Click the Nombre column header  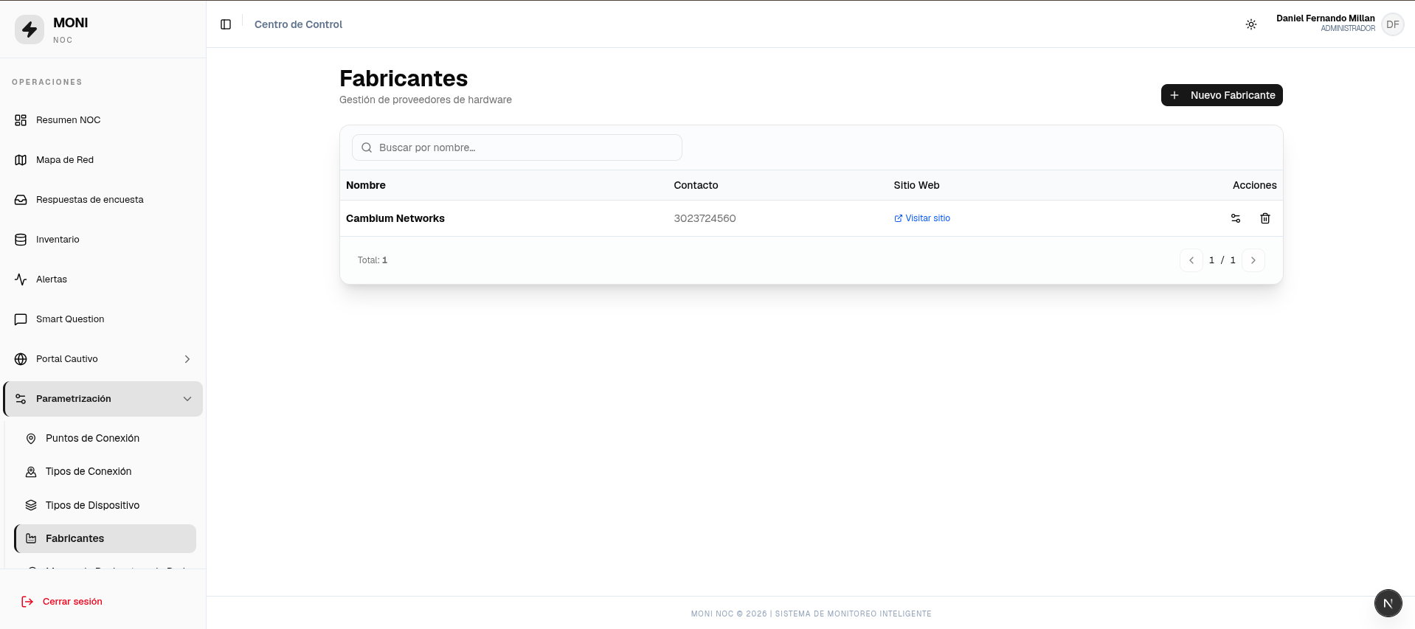[x=366, y=185]
